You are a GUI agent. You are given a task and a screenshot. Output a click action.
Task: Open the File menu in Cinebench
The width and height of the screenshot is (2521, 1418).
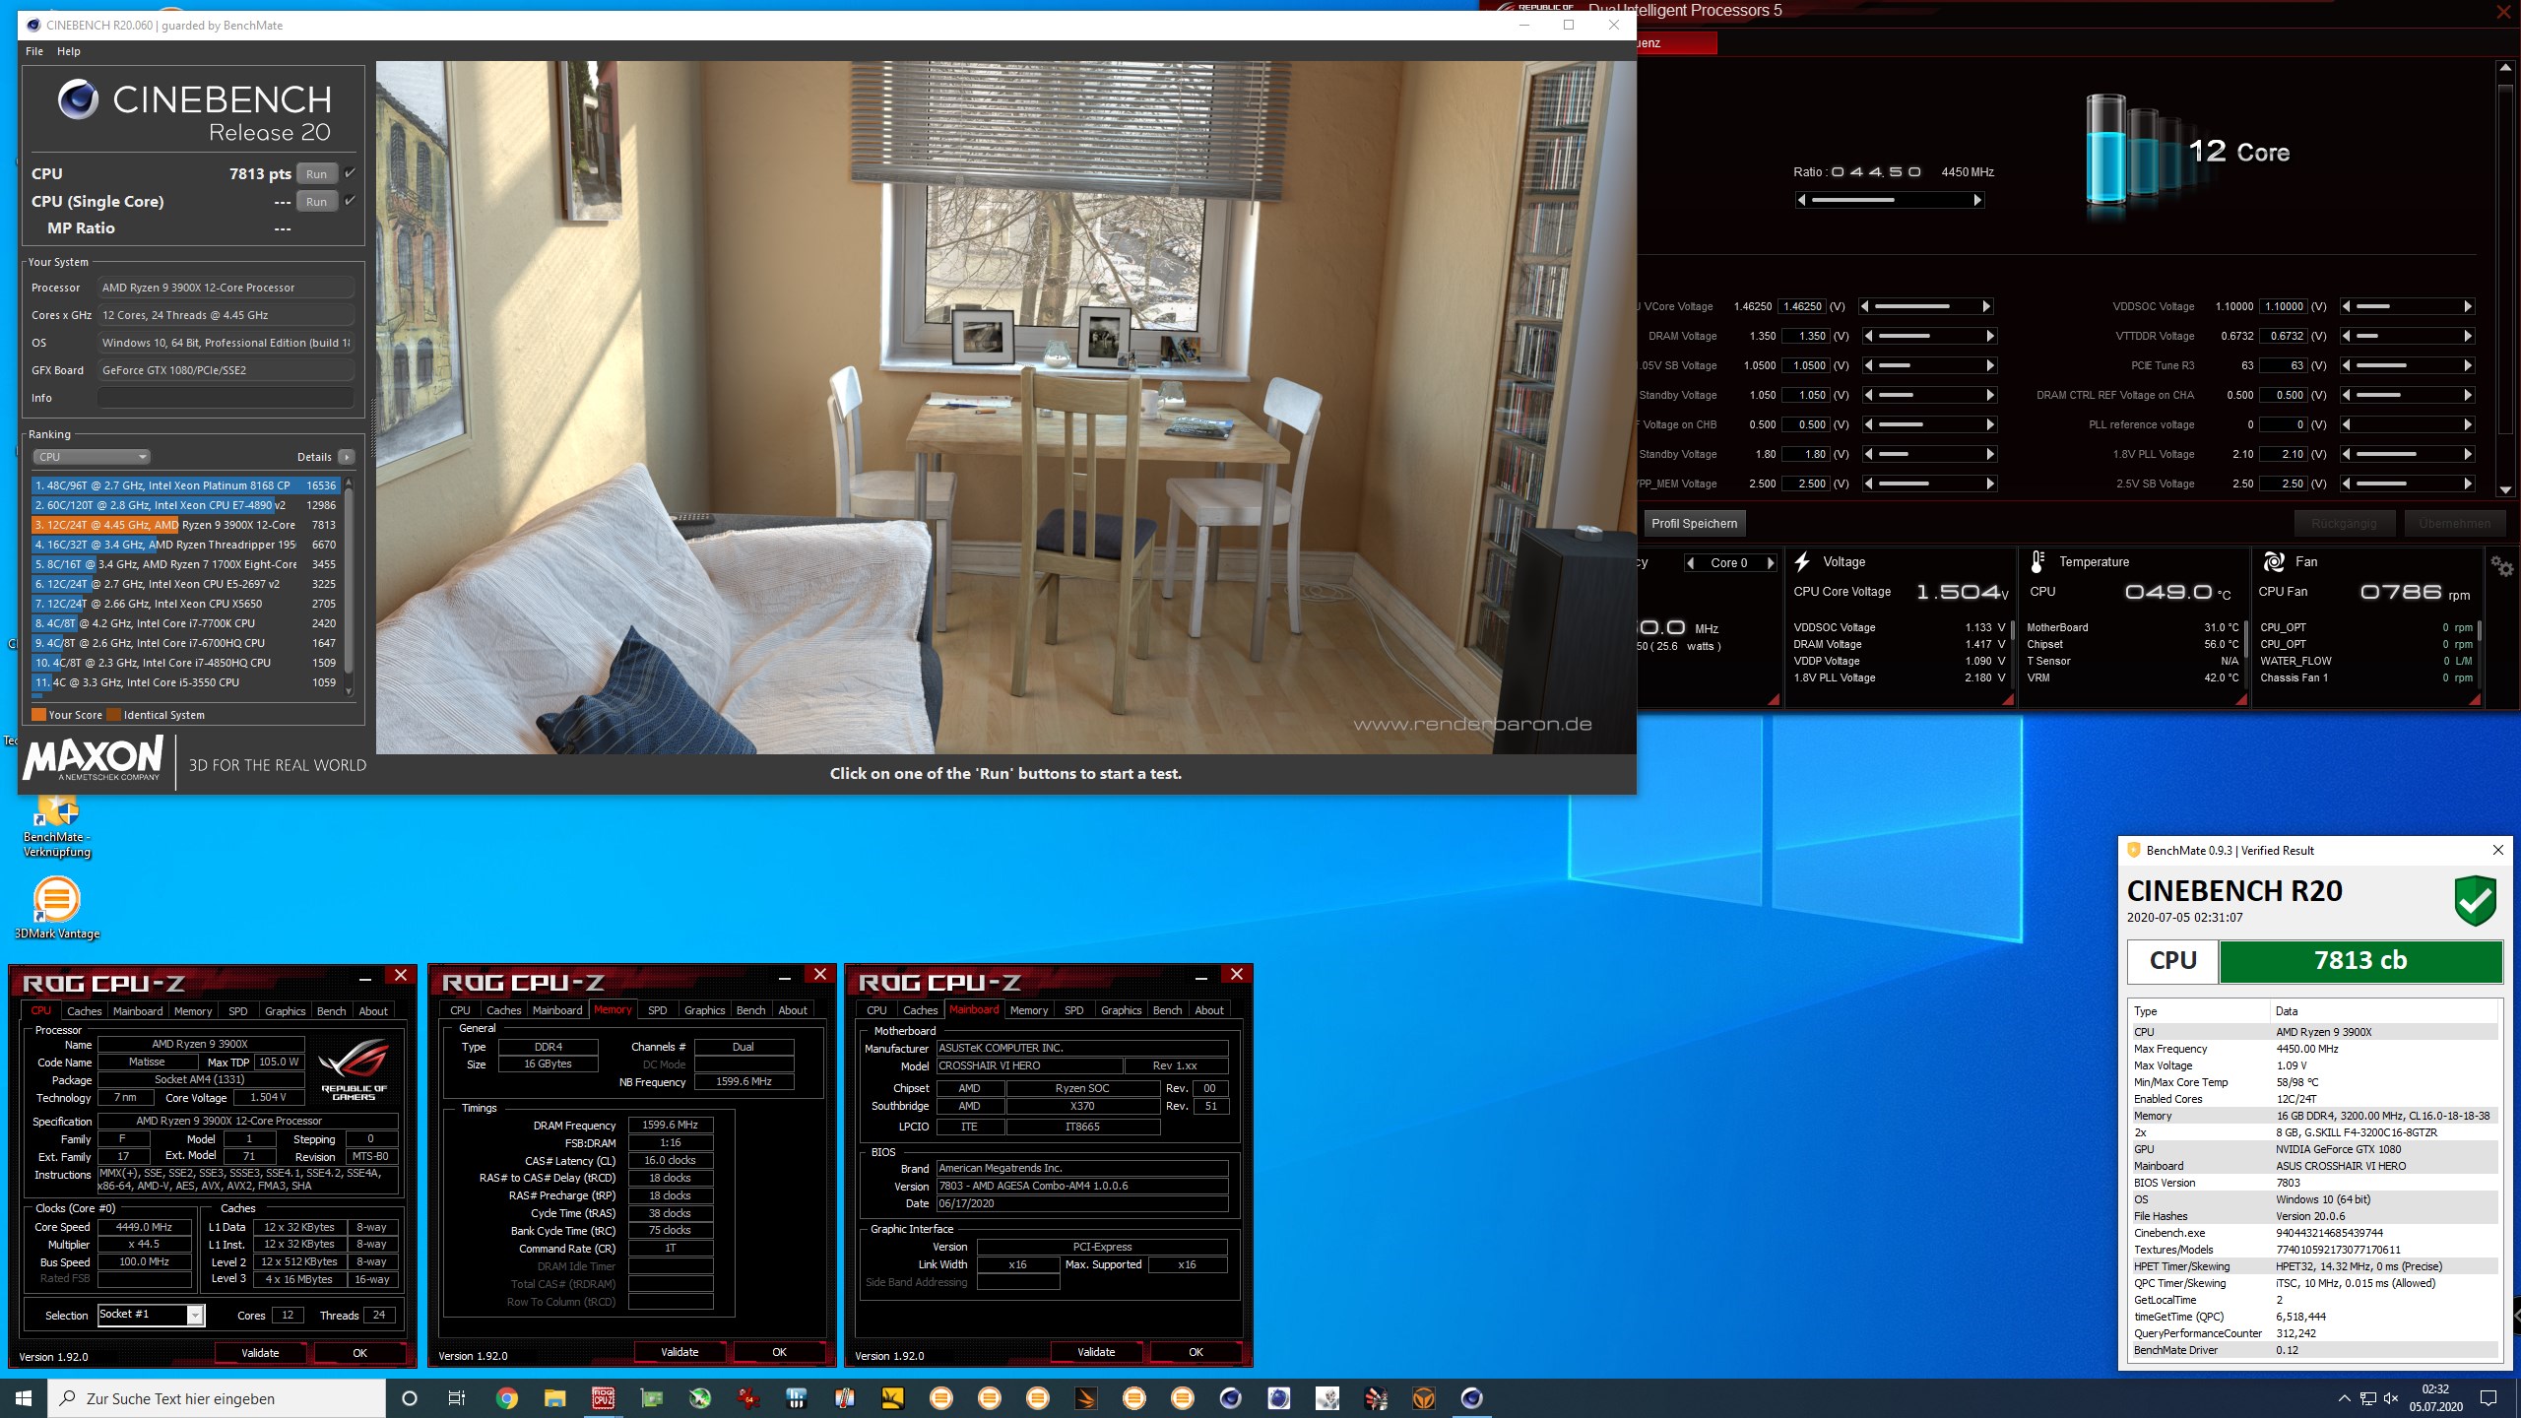tap(34, 51)
